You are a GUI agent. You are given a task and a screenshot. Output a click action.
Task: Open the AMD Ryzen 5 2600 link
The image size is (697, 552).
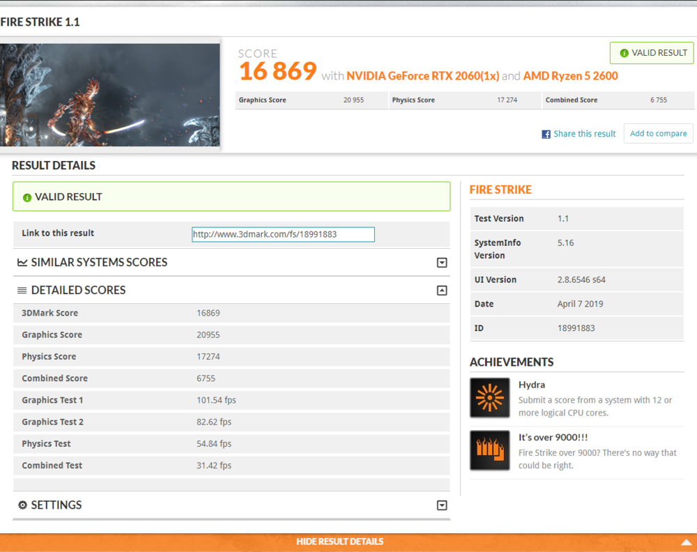pyautogui.click(x=570, y=76)
